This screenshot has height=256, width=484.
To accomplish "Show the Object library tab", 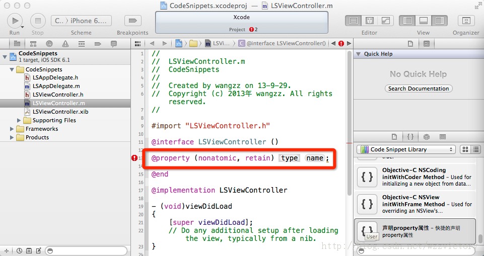I will 427,136.
